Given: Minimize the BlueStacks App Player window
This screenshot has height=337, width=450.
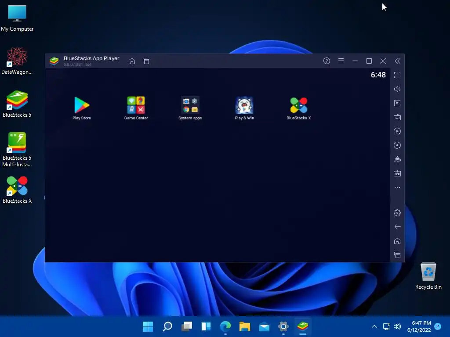Looking at the screenshot, I should 355,61.
